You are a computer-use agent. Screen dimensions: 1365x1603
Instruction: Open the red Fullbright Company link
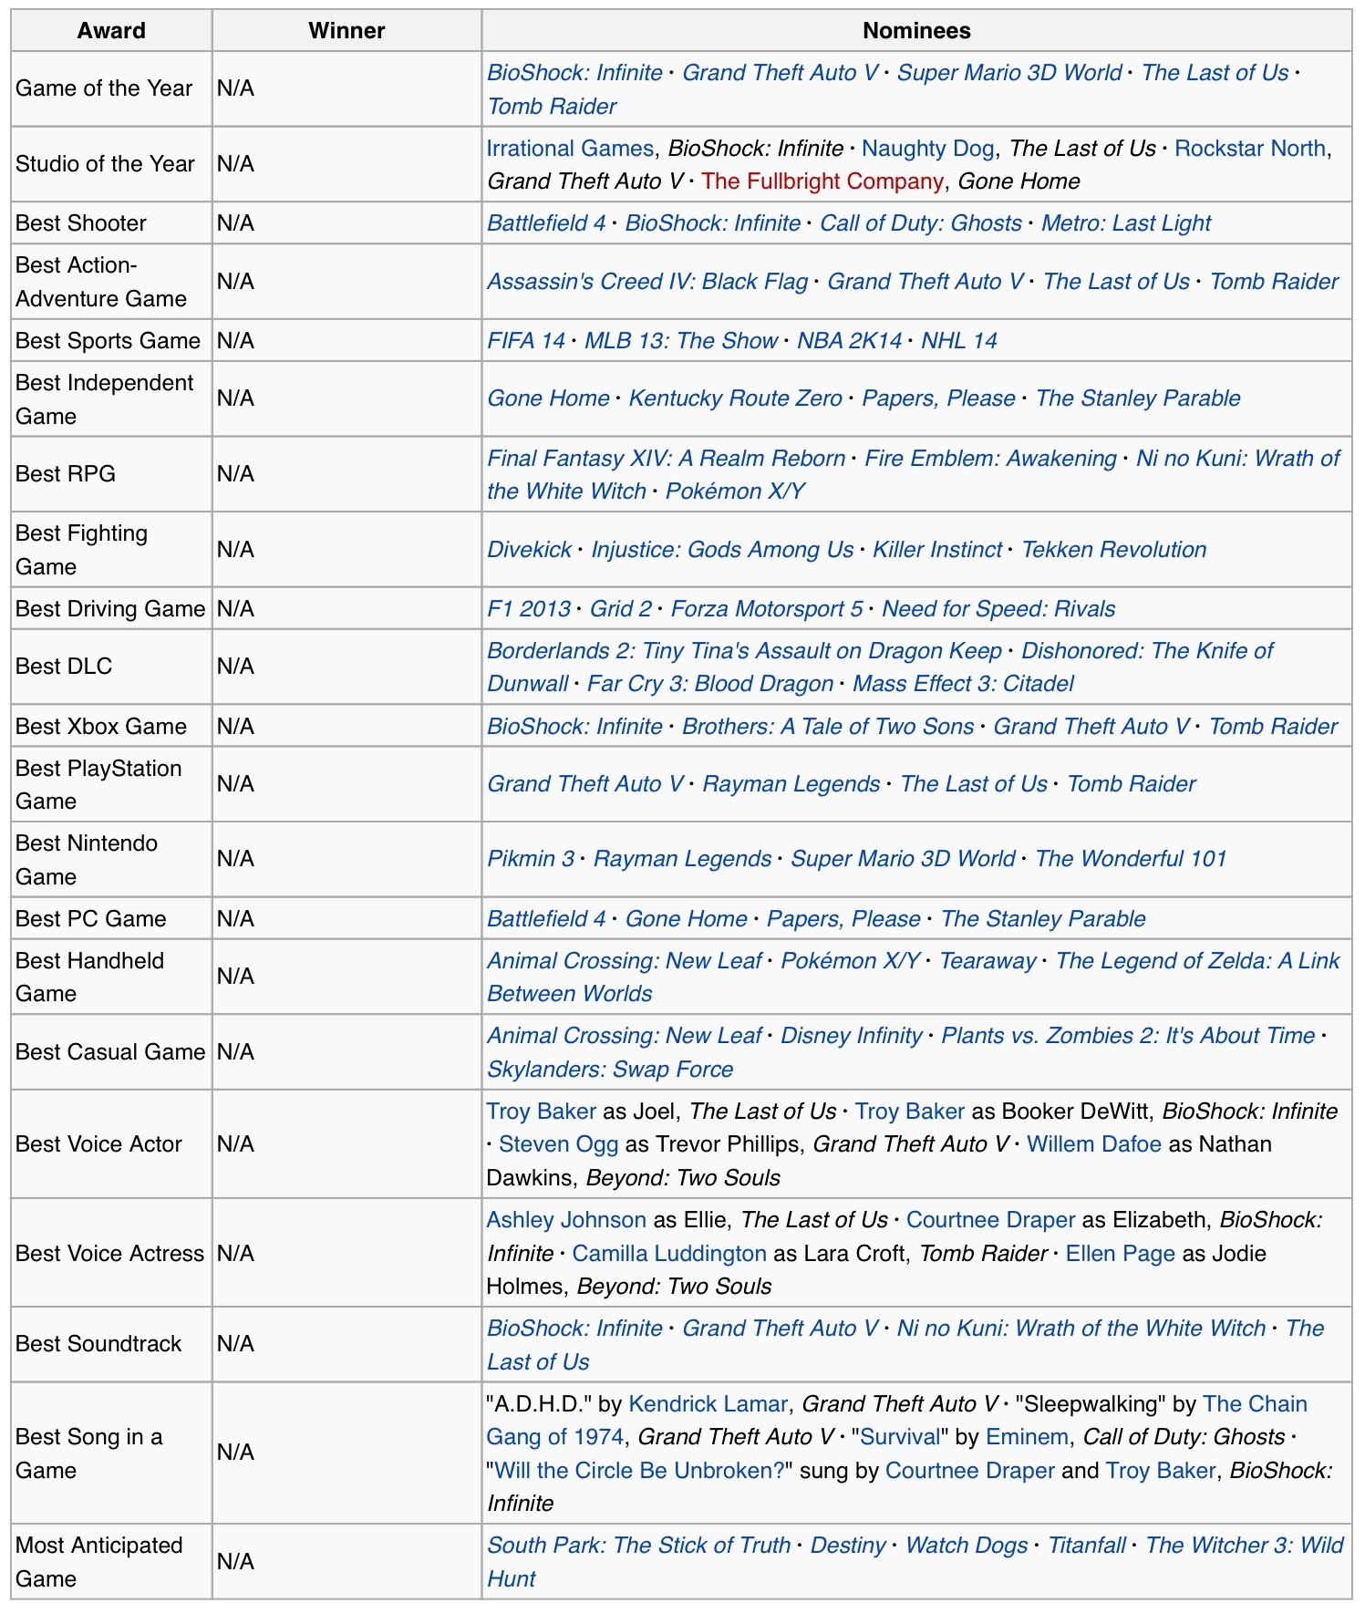822,181
